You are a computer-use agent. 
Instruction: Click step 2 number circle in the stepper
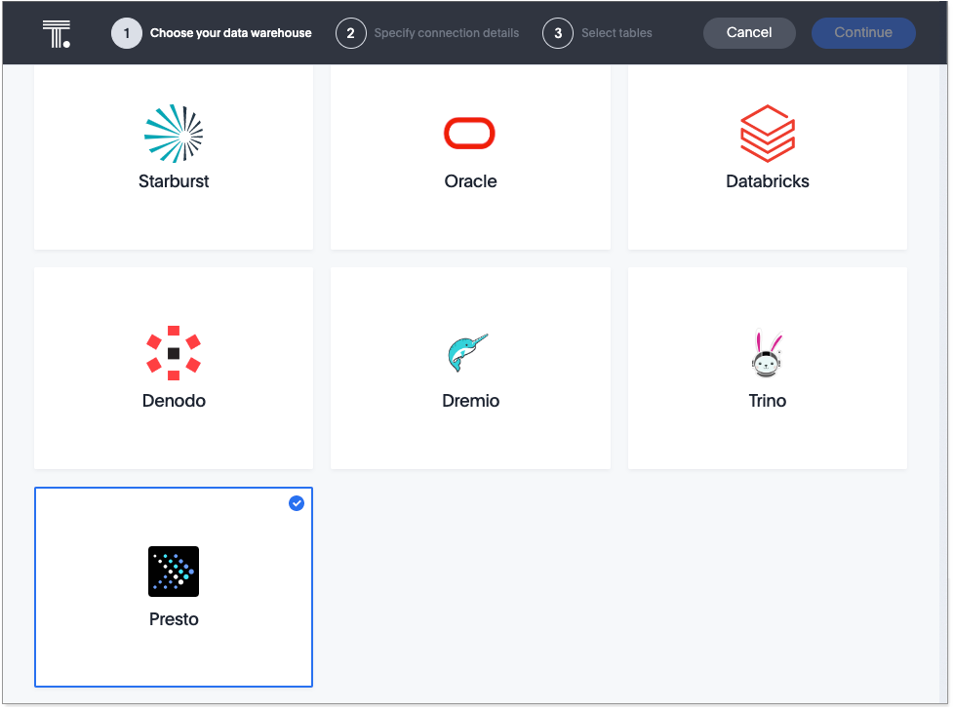point(350,32)
